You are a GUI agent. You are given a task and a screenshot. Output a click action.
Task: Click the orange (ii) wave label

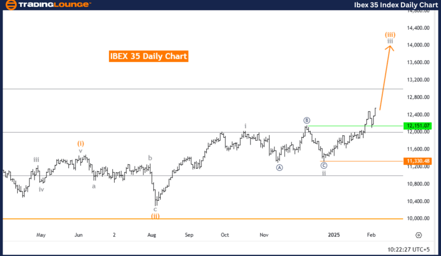point(156,215)
